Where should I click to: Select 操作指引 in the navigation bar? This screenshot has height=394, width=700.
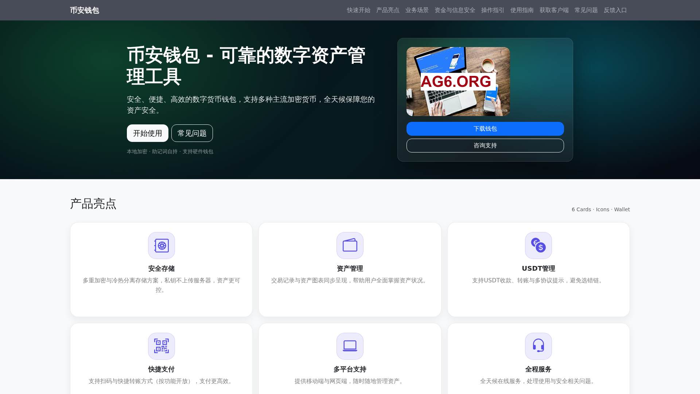[x=493, y=10]
